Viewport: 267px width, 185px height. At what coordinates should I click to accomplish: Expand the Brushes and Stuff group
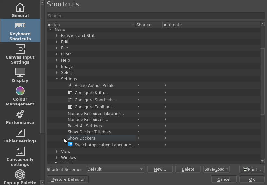(57, 36)
